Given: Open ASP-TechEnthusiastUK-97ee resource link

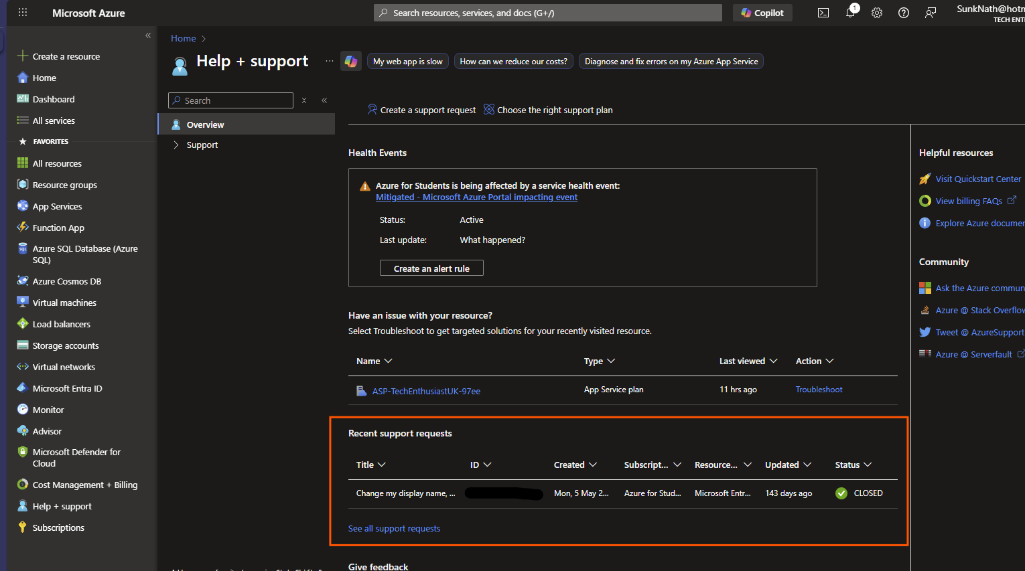Looking at the screenshot, I should click(x=426, y=391).
